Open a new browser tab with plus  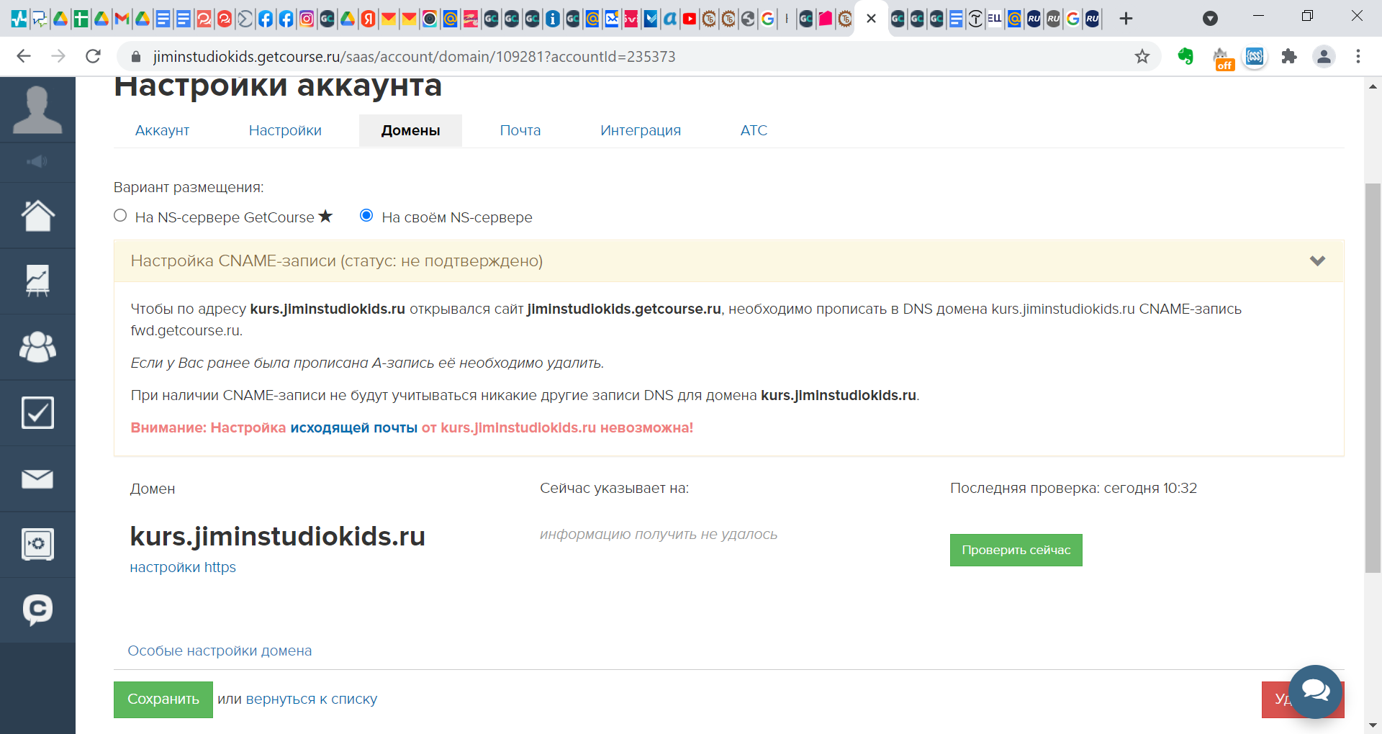[x=1126, y=19]
